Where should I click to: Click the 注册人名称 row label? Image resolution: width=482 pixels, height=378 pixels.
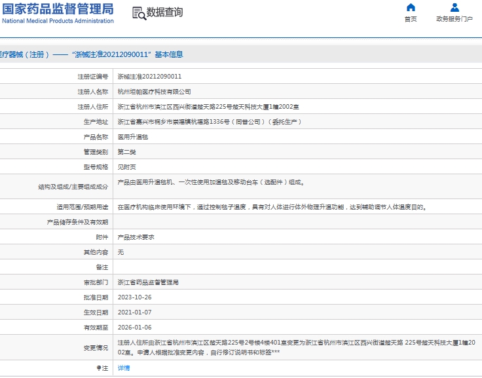pyautogui.click(x=93, y=92)
